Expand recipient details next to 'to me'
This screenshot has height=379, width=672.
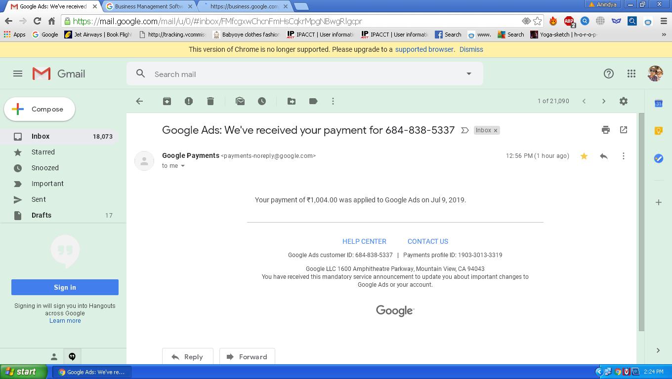(x=183, y=166)
